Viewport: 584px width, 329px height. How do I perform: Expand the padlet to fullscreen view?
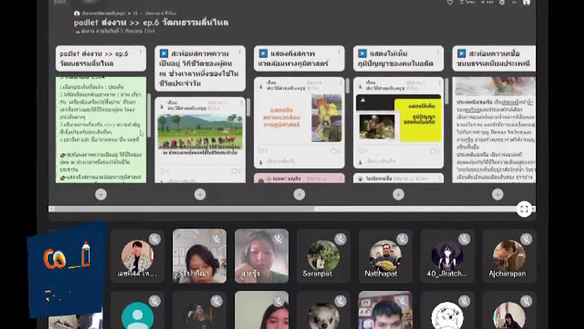[x=524, y=209]
